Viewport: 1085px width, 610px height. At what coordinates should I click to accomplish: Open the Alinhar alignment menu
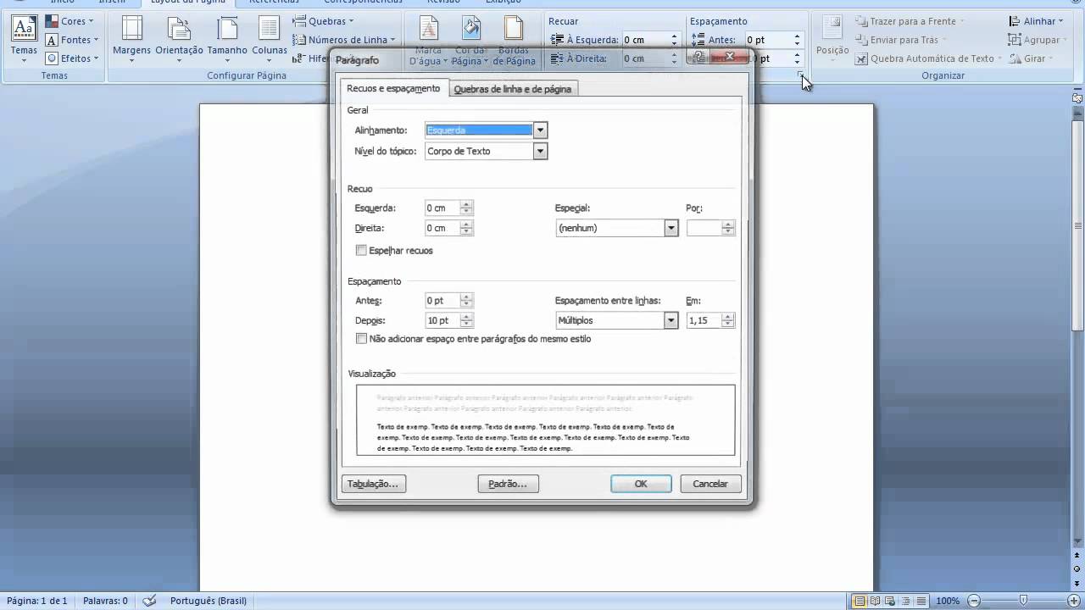tap(1036, 21)
